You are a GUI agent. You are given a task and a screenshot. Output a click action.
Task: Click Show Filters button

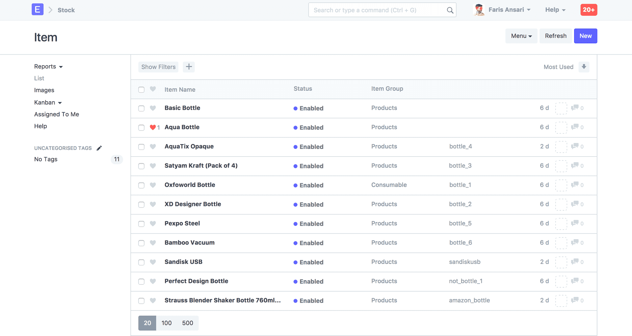[158, 67]
